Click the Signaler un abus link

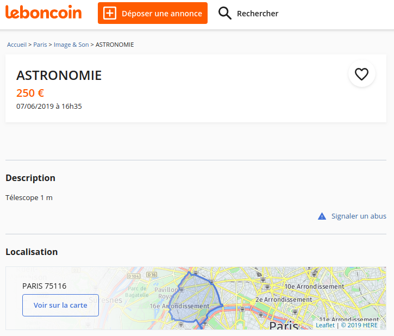click(x=359, y=216)
